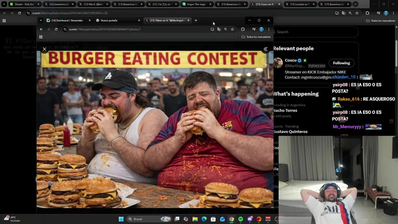Switch to Stream - Kick Dashboard tab in back window
Screen dimensions: 398x224
coord(24,4)
